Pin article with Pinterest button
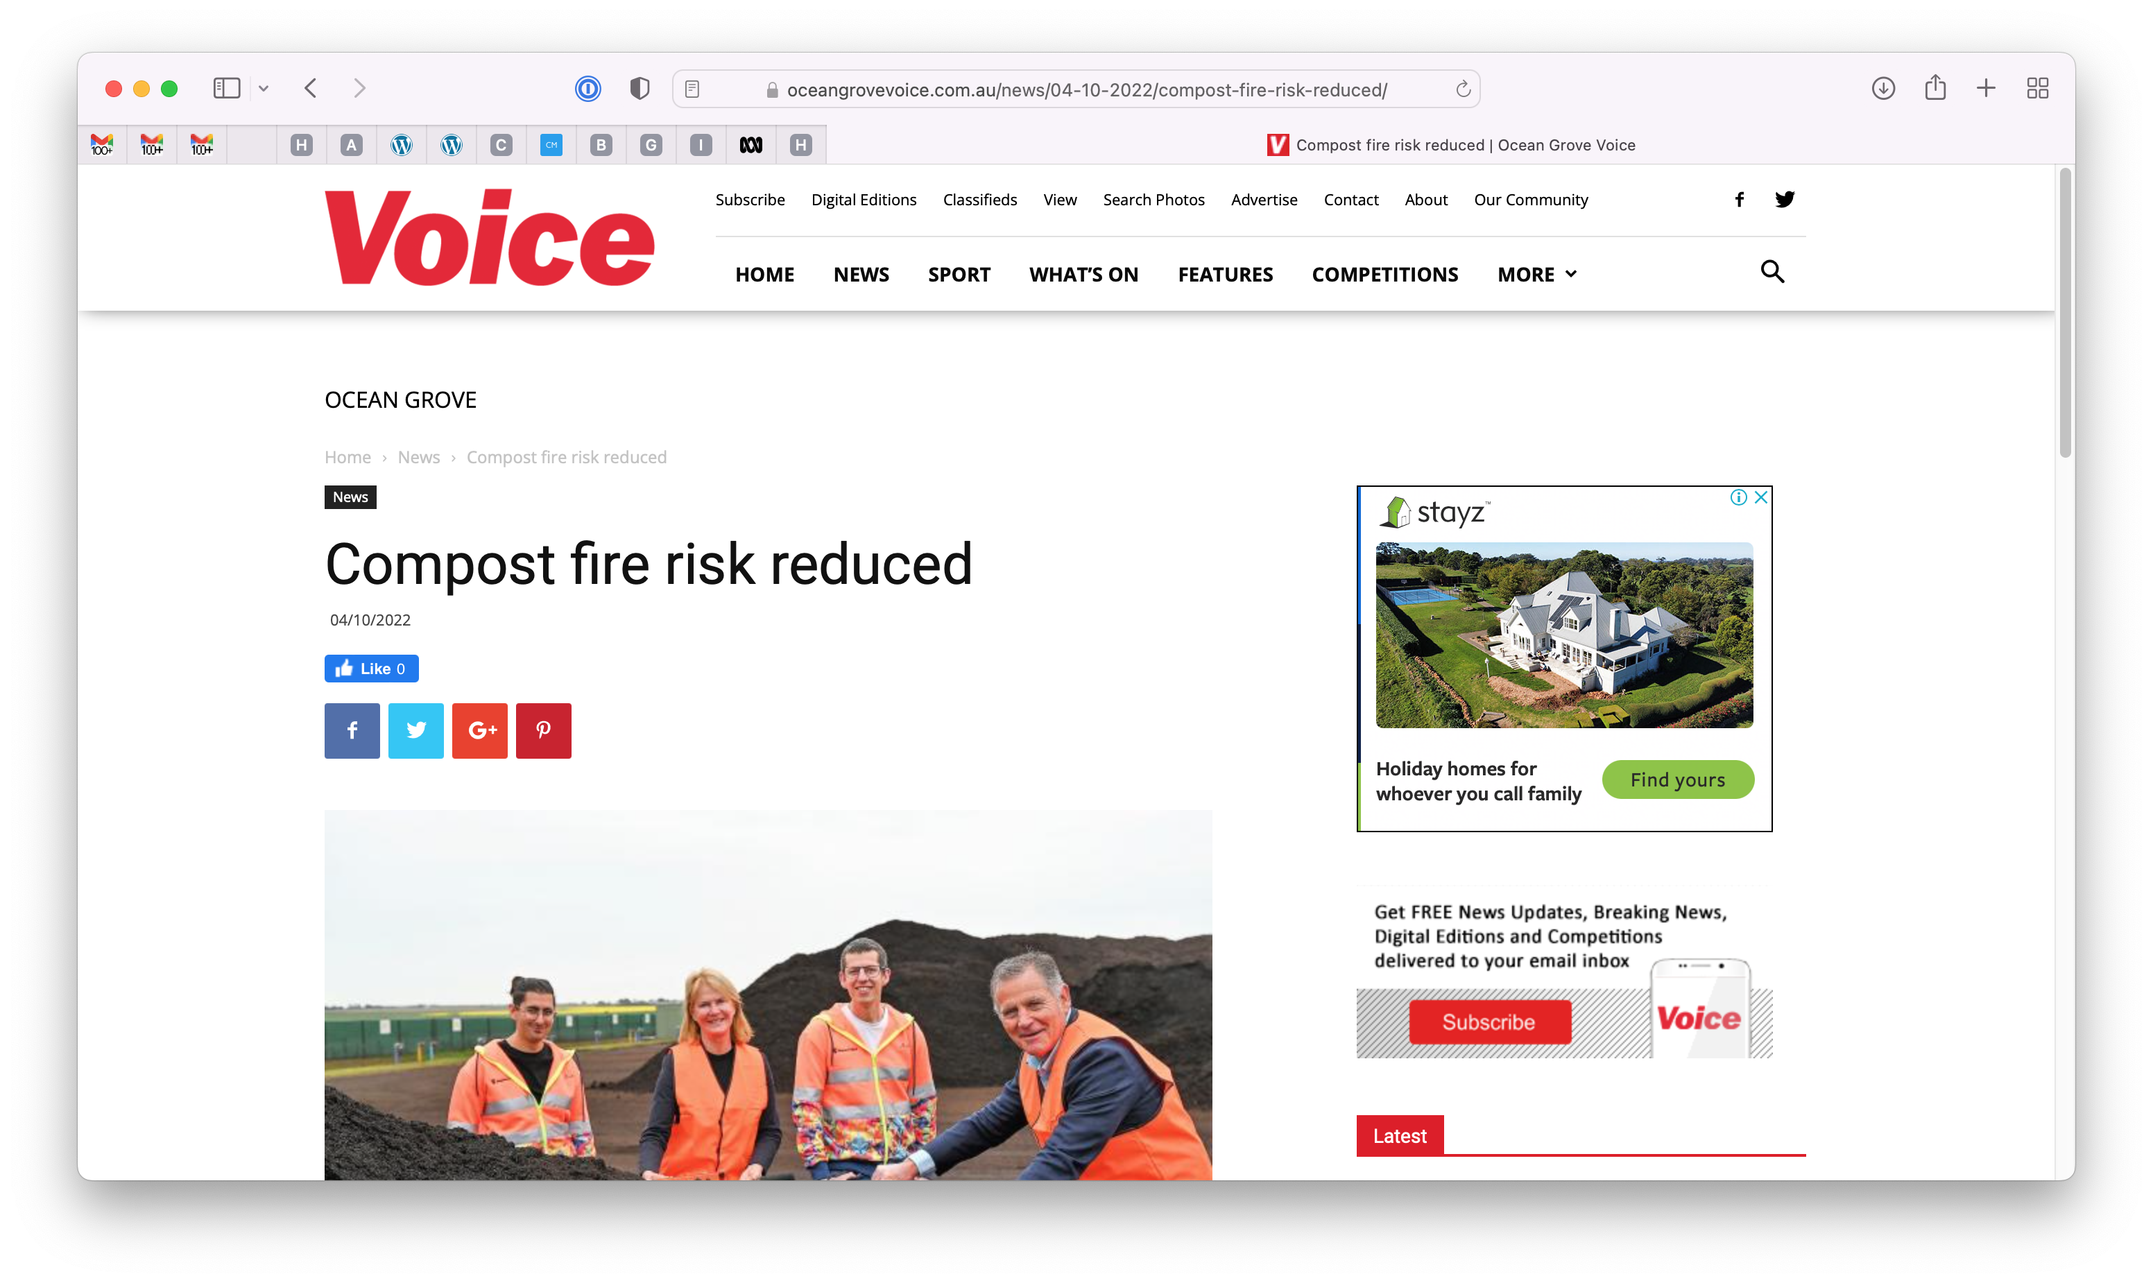Viewport: 2153px width, 1283px height. pyautogui.click(x=543, y=730)
